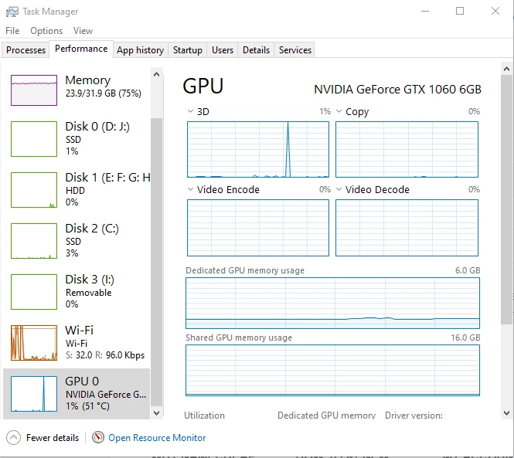Click the GPU 0 1% (51 °C) text
The height and width of the screenshot is (458, 514).
tap(87, 406)
